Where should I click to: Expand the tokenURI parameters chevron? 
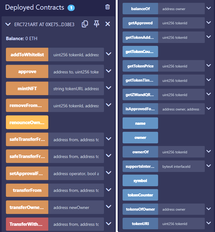tap(209, 223)
